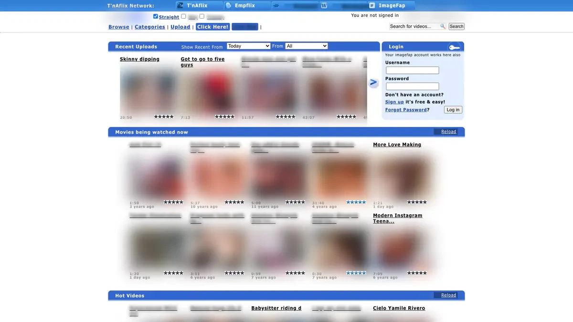The width and height of the screenshot is (573, 322).
Task: Click the star rating beside 7:05 duration
Action: click(417, 273)
